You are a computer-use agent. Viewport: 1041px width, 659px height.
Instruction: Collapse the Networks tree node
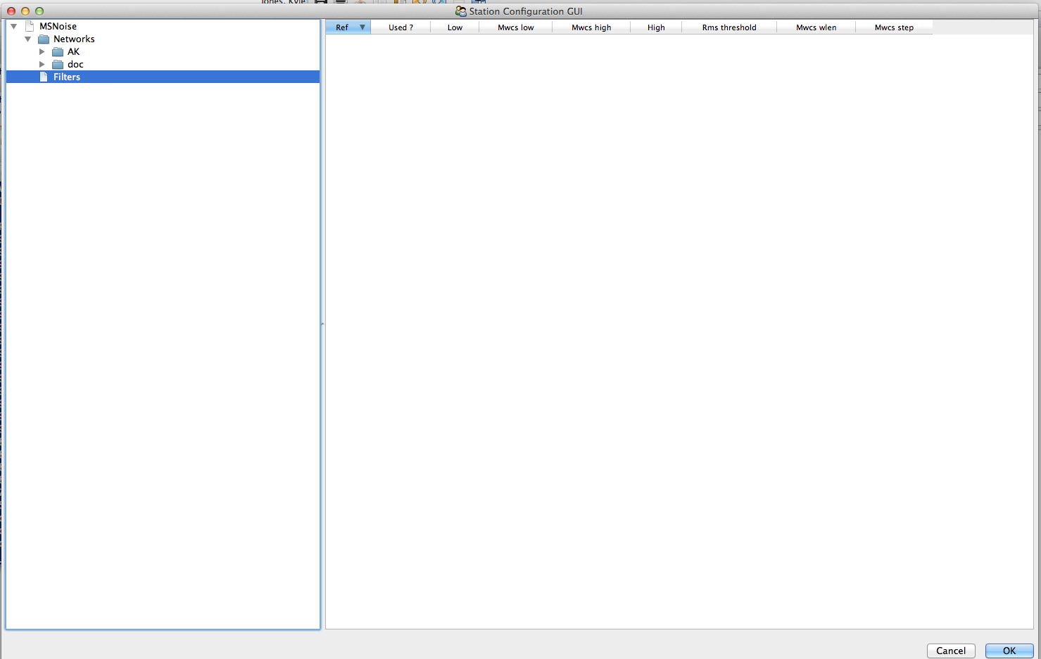point(28,39)
